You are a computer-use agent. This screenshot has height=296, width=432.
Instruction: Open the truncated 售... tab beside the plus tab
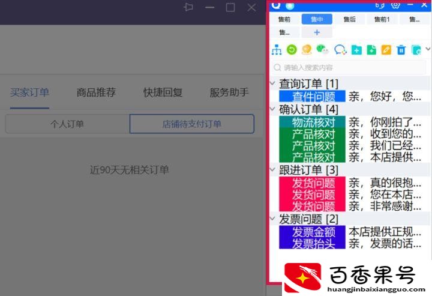pyautogui.click(x=284, y=32)
